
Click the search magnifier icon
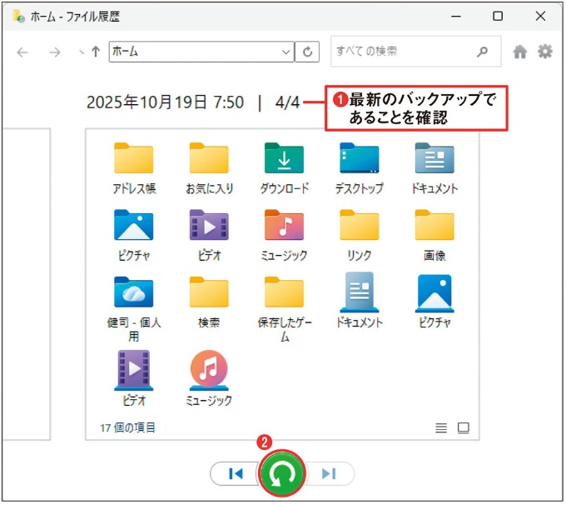click(x=482, y=52)
